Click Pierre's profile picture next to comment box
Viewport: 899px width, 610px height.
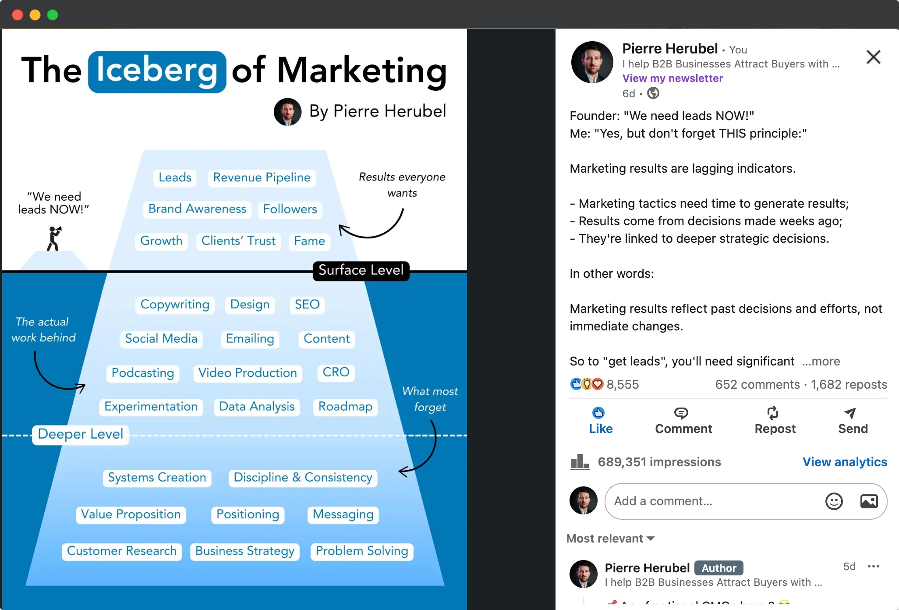(x=583, y=500)
